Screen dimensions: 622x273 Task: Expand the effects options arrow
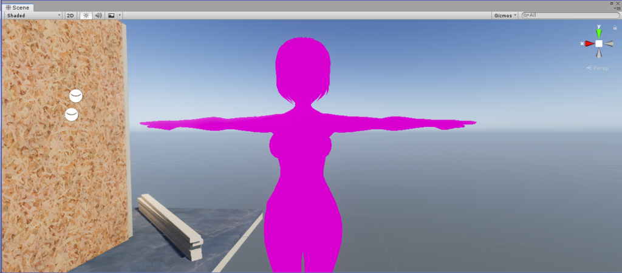(x=120, y=15)
